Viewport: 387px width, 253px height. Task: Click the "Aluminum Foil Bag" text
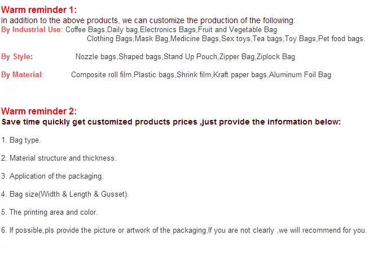pos(300,75)
